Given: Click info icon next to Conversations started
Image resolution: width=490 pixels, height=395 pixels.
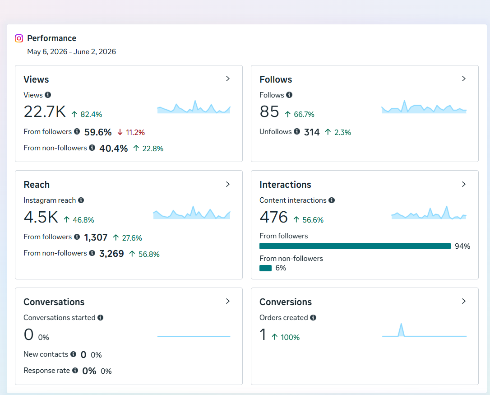Looking at the screenshot, I should [x=100, y=317].
